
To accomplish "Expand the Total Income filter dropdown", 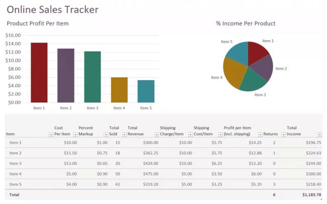I will [x=319, y=134].
